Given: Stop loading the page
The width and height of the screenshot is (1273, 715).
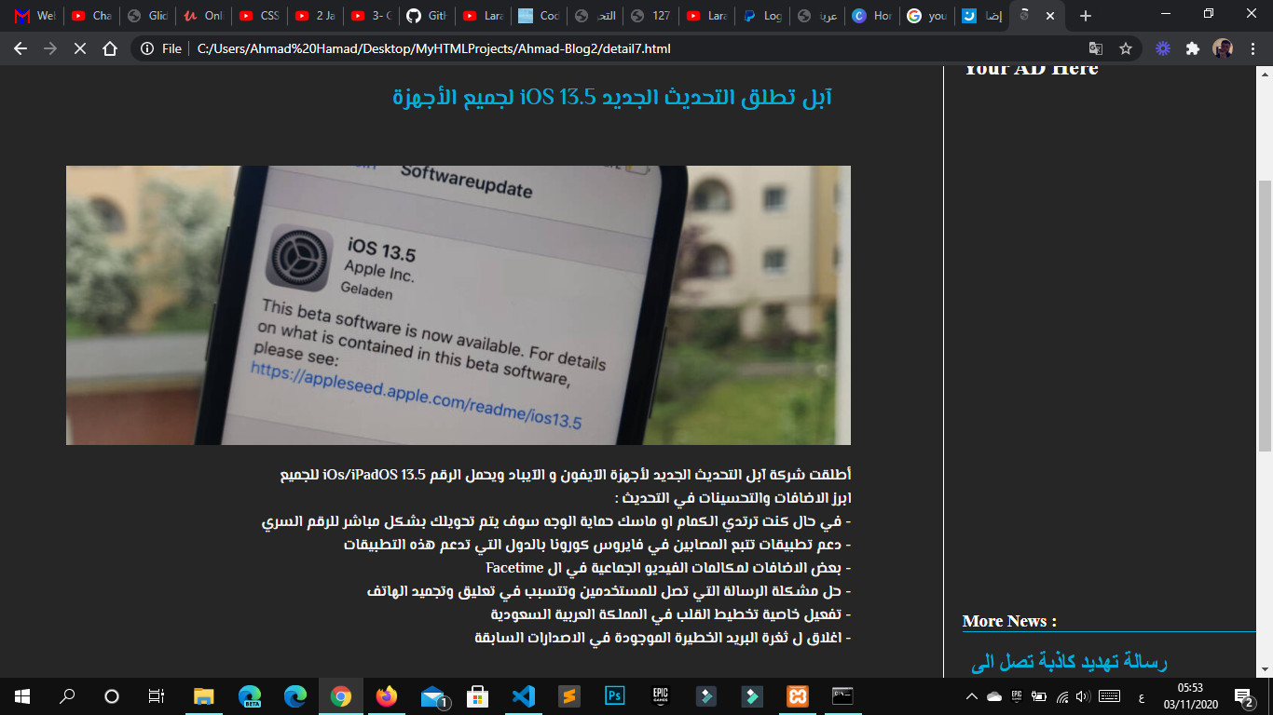Looking at the screenshot, I should [80, 48].
